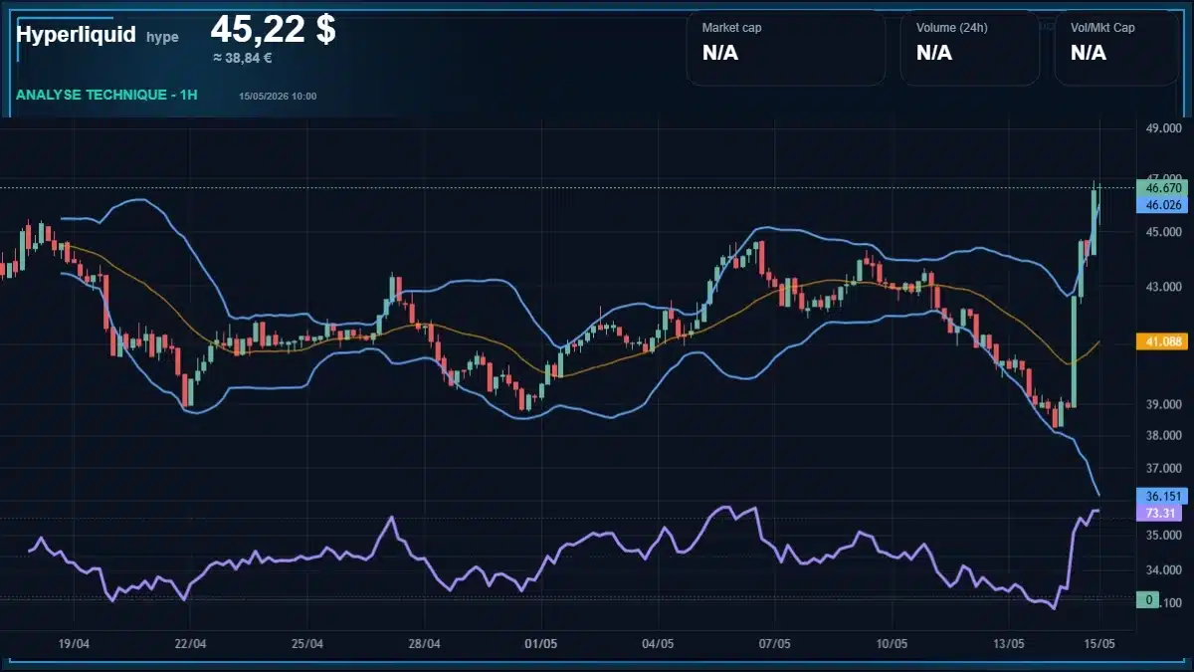Open the Vol/Mkt Cap card
Viewport: 1194px width, 672px height.
(1116, 48)
